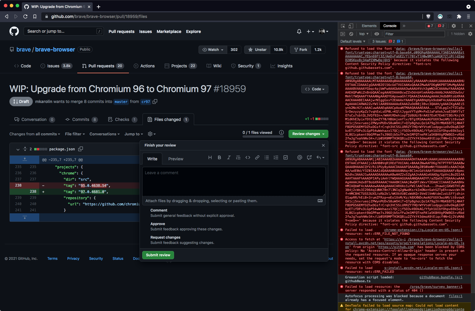The image size is (475, 311).
Task: Close the Finish your review popup
Action: tap(323, 145)
